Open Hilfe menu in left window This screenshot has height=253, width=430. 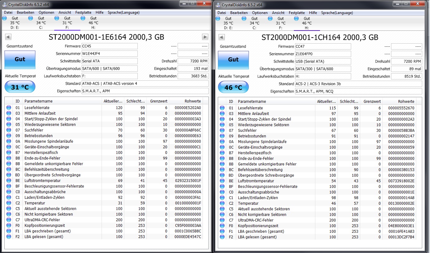tap(100, 12)
